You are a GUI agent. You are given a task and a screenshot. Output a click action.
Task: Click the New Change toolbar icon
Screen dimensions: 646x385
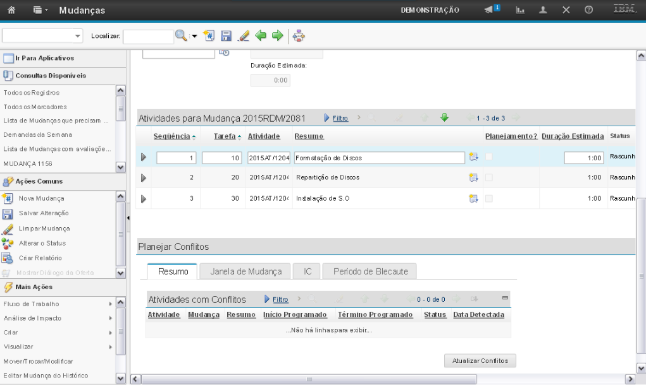[210, 36]
